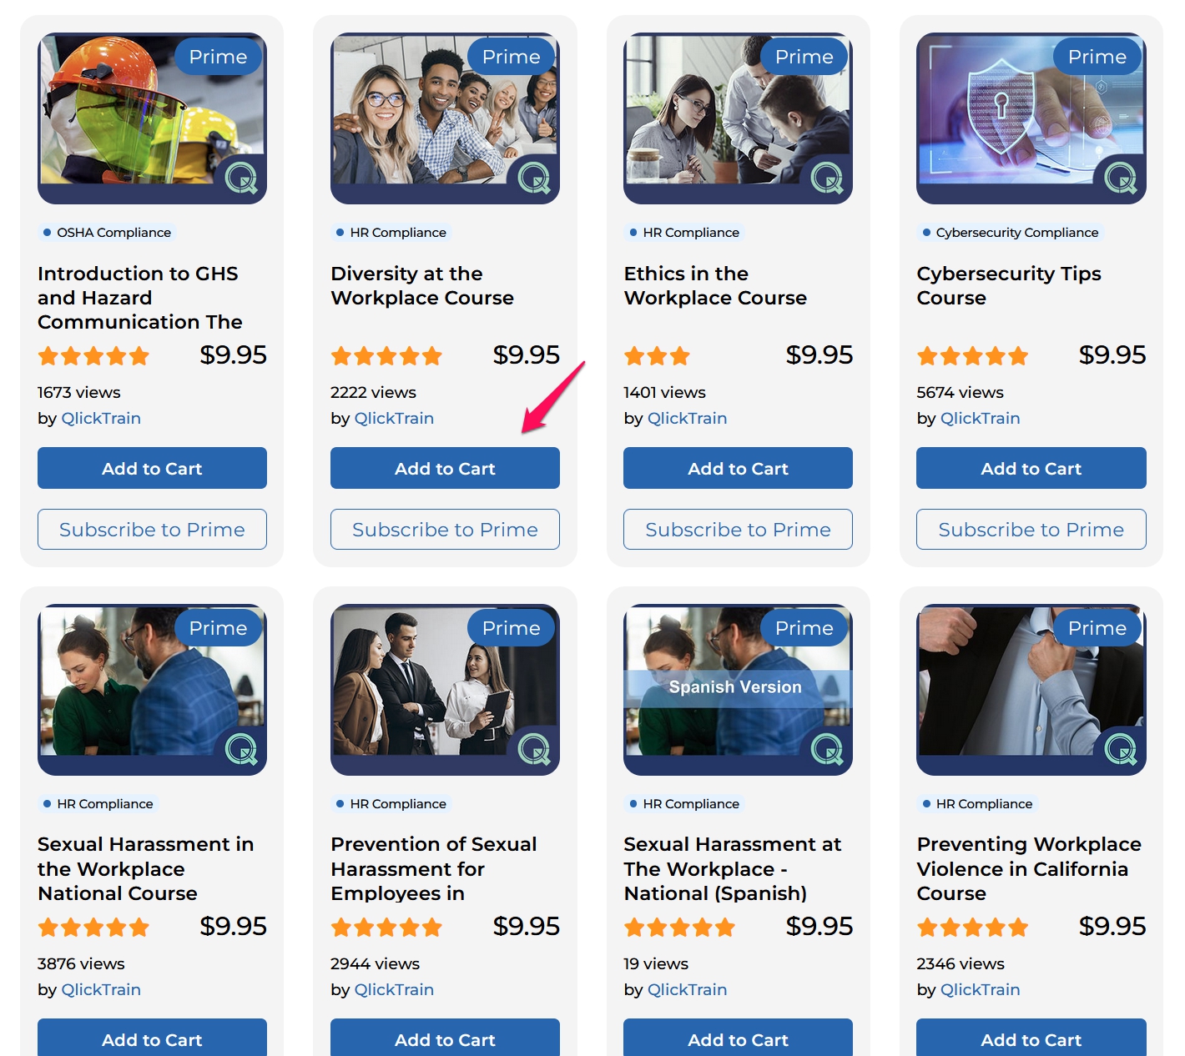Add Prevention of Sexual Harassment course to cart
This screenshot has height=1056, width=1185.
coord(445,1038)
